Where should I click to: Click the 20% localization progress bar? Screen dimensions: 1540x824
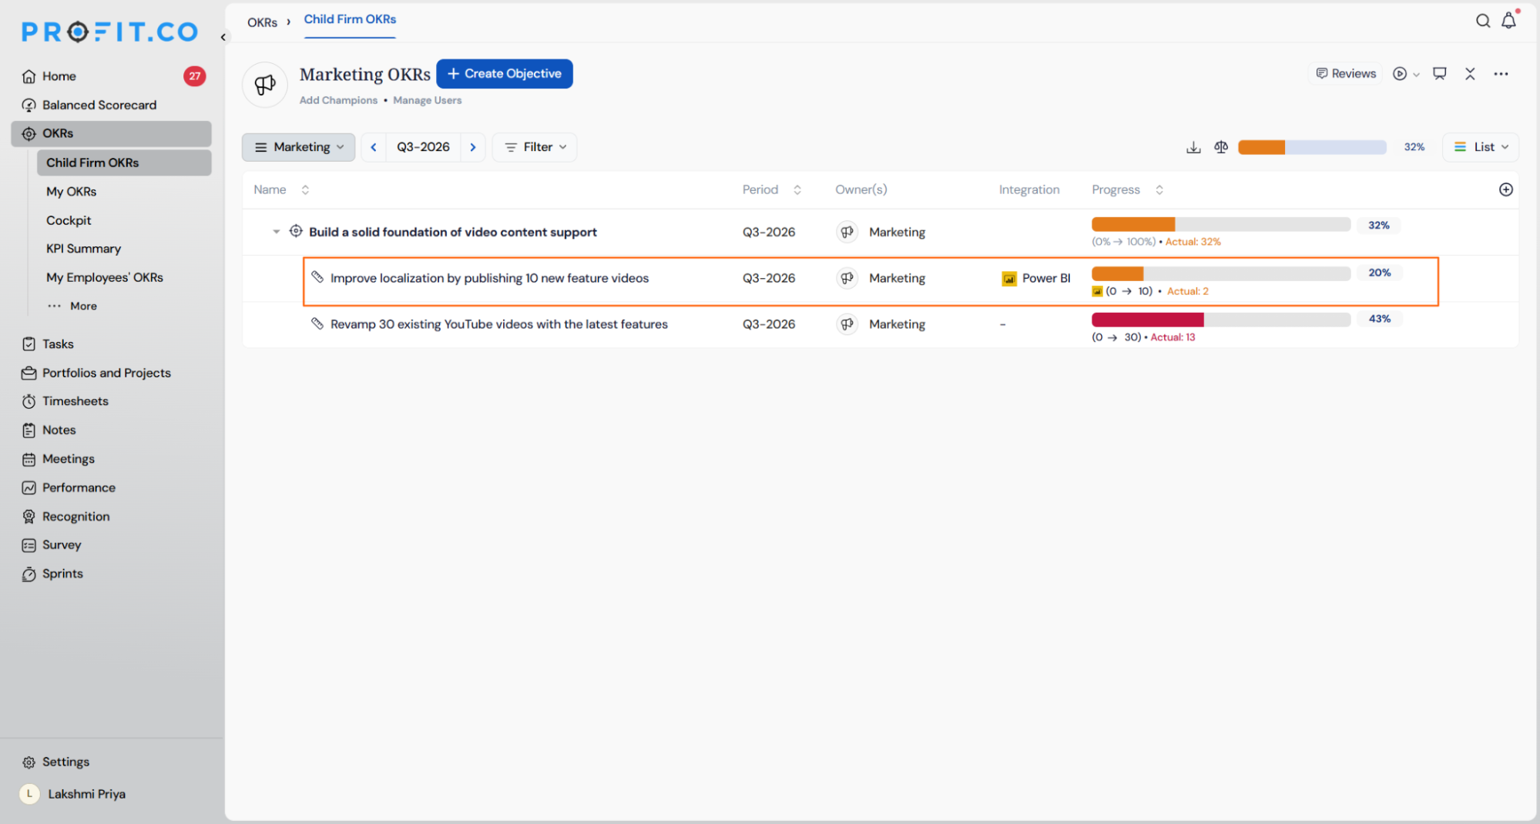click(x=1221, y=273)
